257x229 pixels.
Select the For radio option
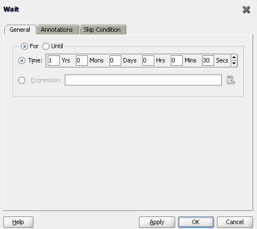click(x=24, y=46)
